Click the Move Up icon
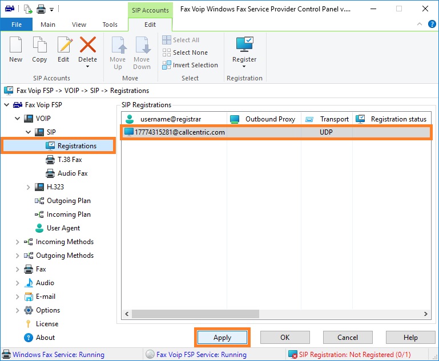The width and height of the screenshot is (439, 361). 119,45
